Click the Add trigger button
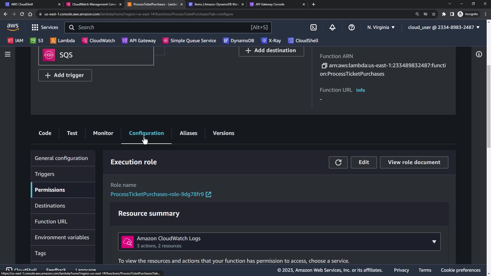Image resolution: width=491 pixels, height=276 pixels. pyautogui.click(x=65, y=75)
